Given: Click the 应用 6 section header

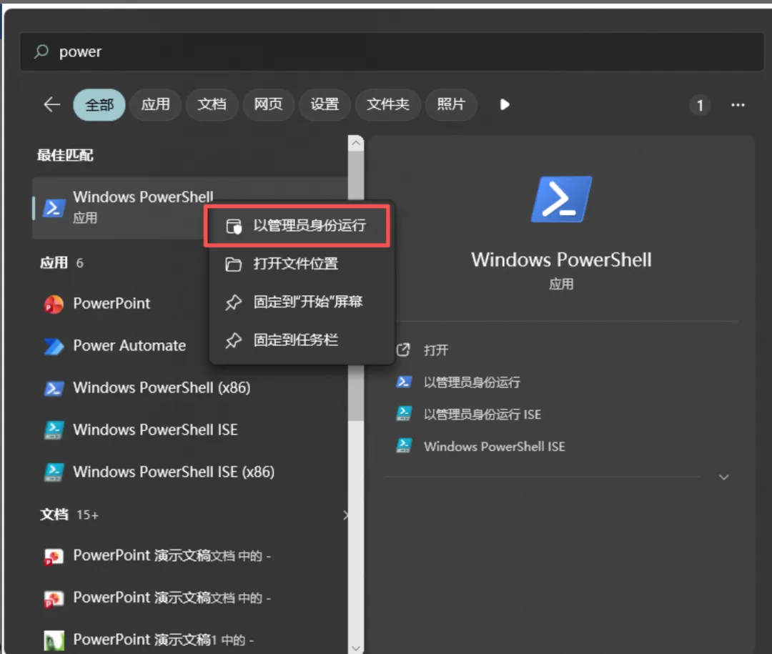Looking at the screenshot, I should pos(61,263).
